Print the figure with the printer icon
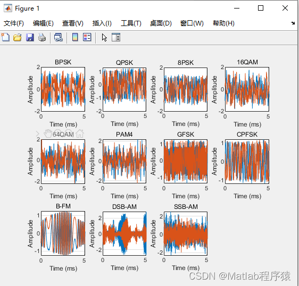This screenshot has width=299, height=286. click(x=42, y=37)
